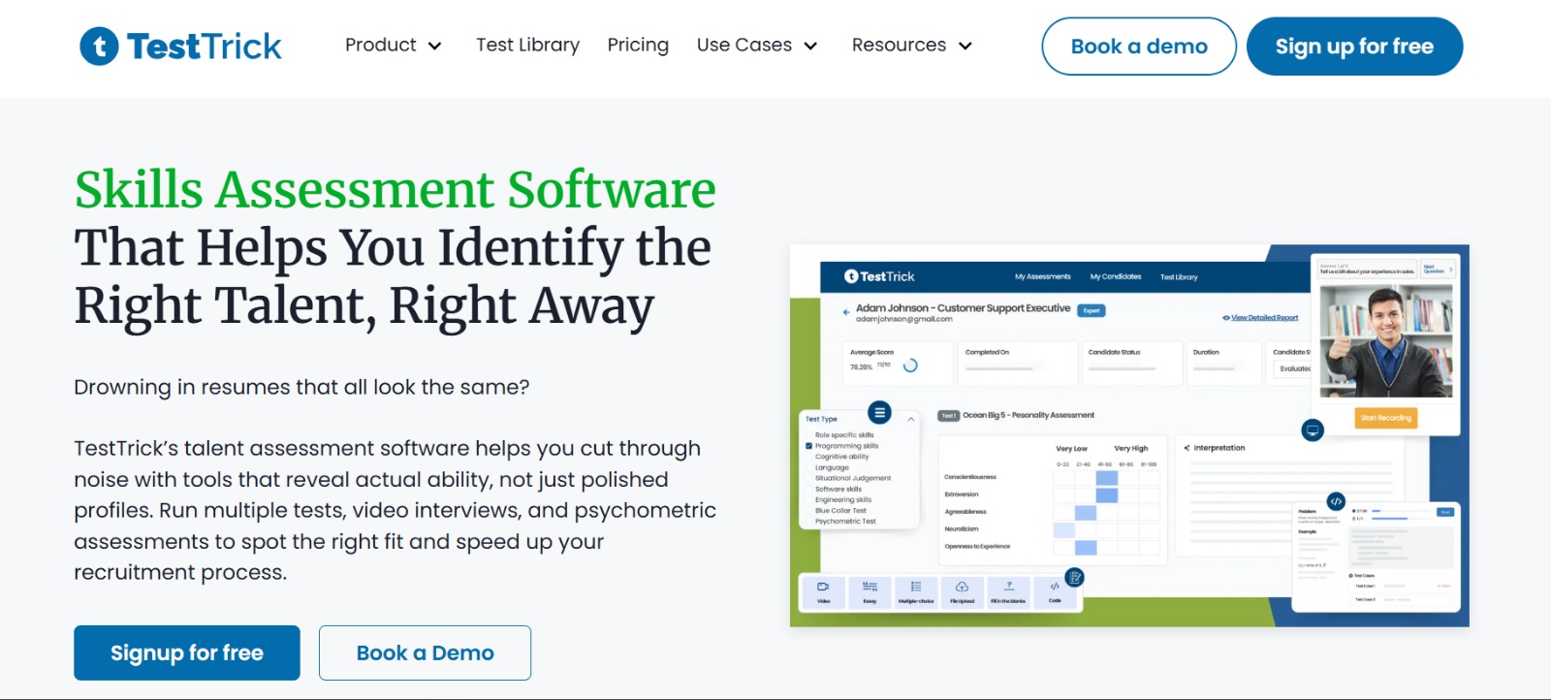Click the Conscientiousness highlighted score cell
This screenshot has height=700, width=1551.
click(x=1106, y=478)
